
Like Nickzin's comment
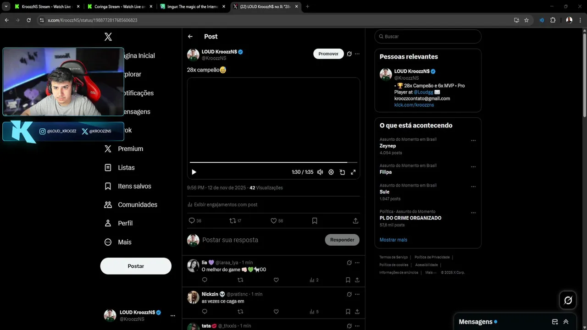pyautogui.click(x=276, y=312)
